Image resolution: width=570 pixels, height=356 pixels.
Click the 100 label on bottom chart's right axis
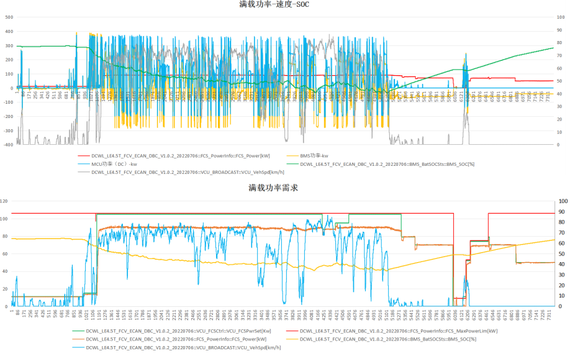(563, 201)
